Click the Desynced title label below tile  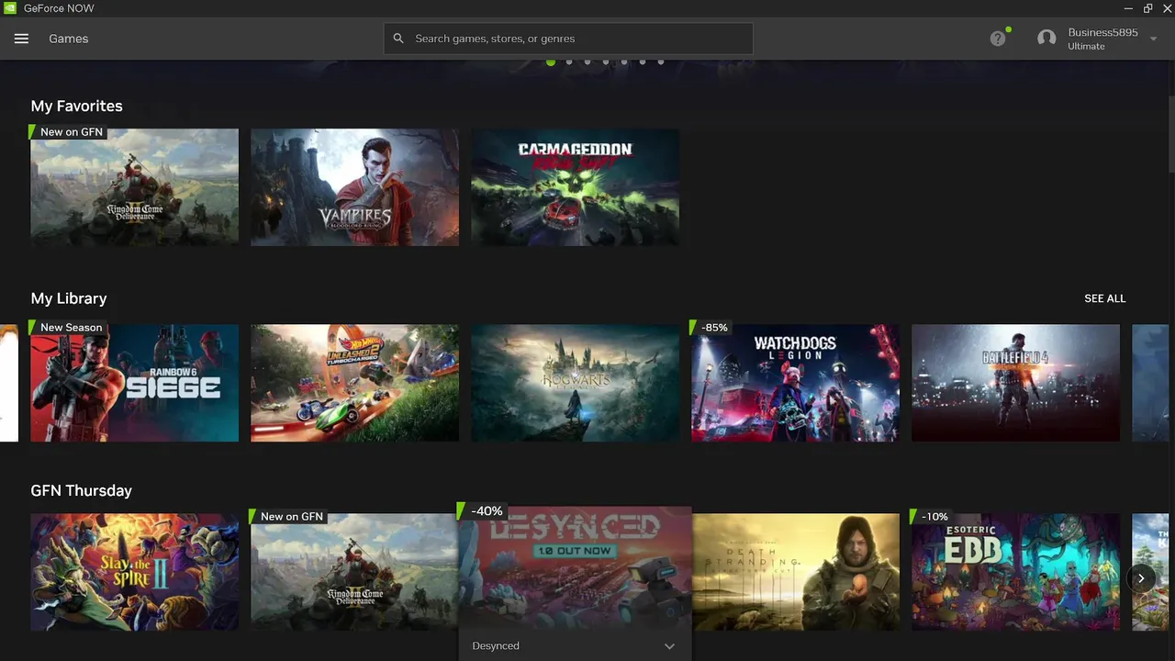point(496,646)
